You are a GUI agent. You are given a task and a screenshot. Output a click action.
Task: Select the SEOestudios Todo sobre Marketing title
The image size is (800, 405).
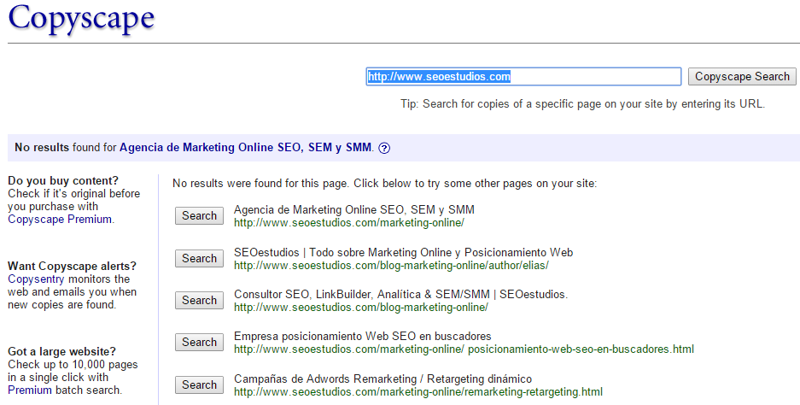point(403,252)
